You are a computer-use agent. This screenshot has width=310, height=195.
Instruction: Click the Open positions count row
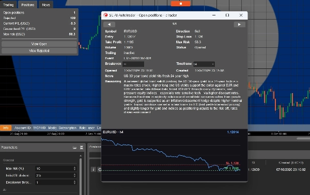pos(39,13)
